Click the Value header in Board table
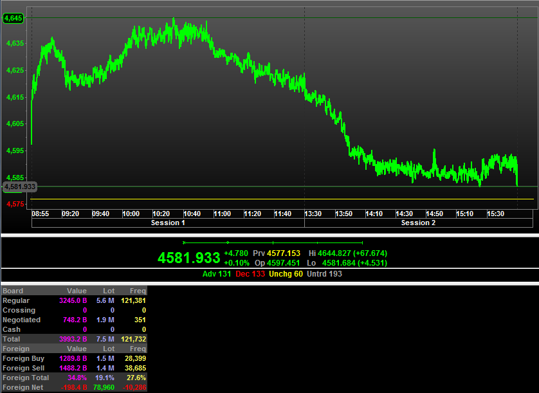 coord(77,291)
